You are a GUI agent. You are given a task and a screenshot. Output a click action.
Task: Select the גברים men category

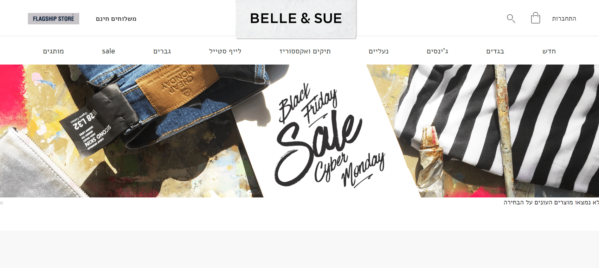coord(162,51)
